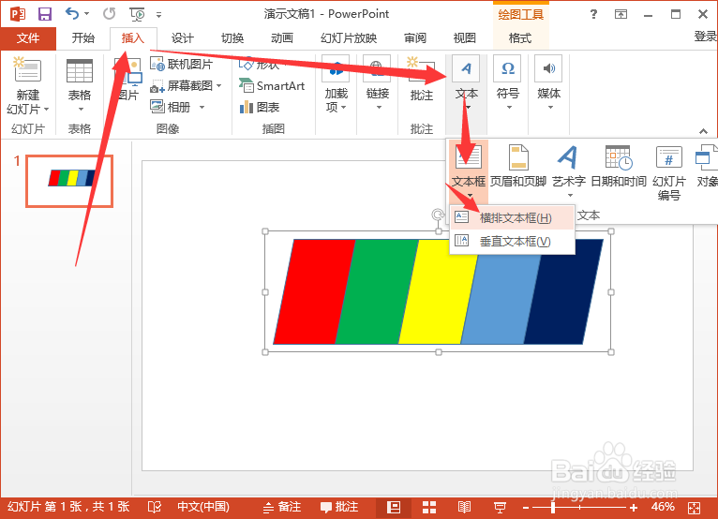Open PowerPoint help question mark
The image size is (718, 519).
click(x=593, y=14)
